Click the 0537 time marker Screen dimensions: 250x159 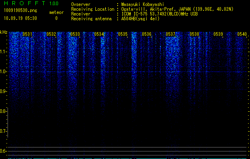coord(171,34)
